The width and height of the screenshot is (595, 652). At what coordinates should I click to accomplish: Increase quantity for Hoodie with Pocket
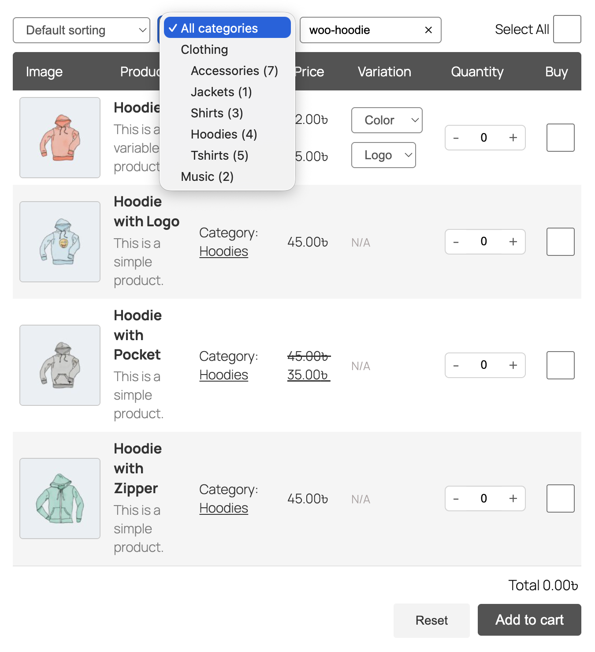(x=513, y=365)
